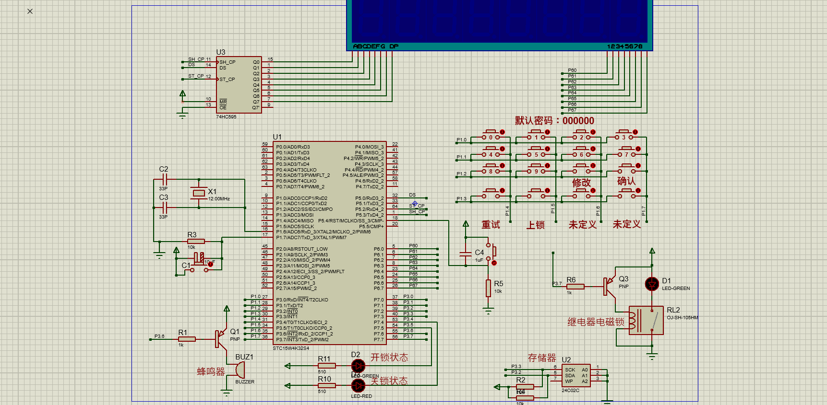Click the '重试' keypad label
This screenshot has height=405, width=827.
491,225
